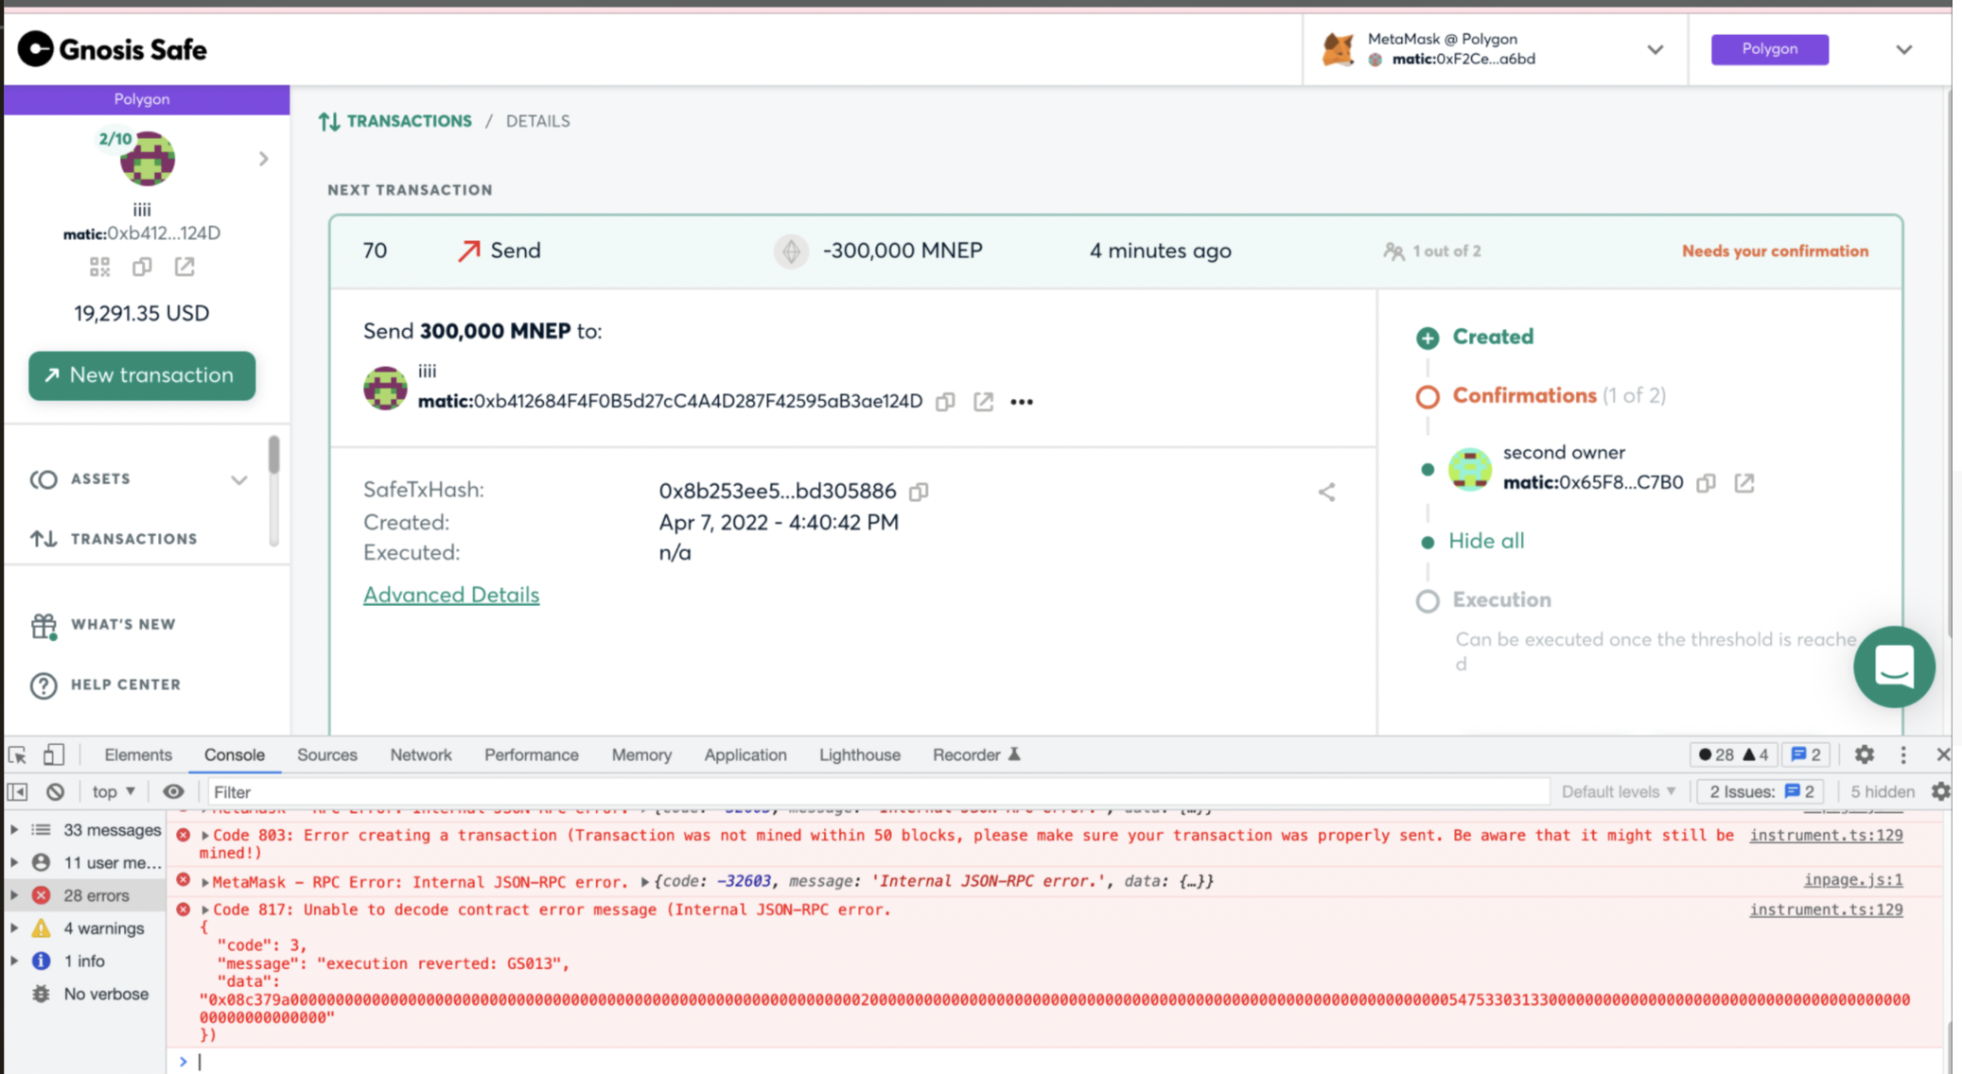The height and width of the screenshot is (1074, 1962).
Task: Toggle live expression eye icon
Action: (x=173, y=791)
